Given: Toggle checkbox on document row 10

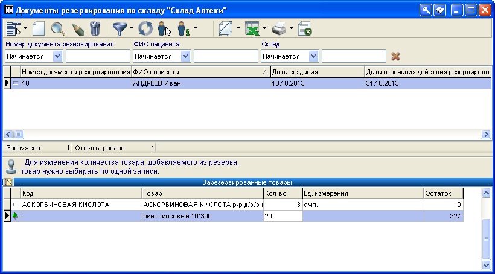Looking at the screenshot, I should (x=16, y=84).
